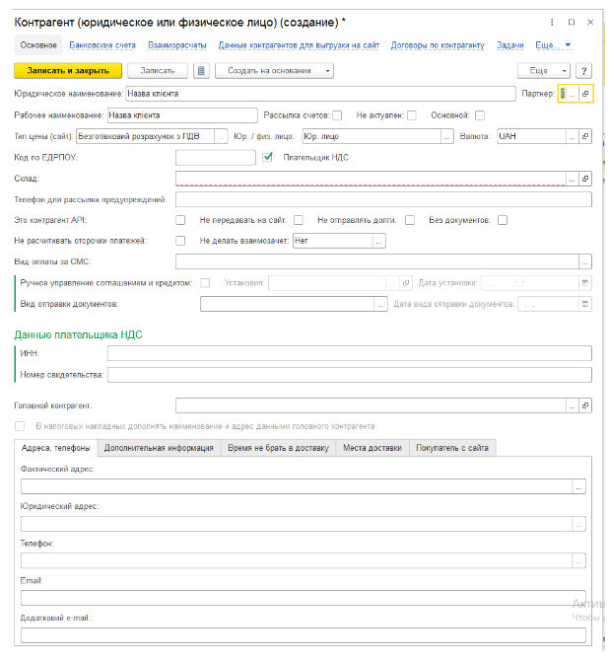Check the Это контрагент API checkbox
Viewport: 610px width, 661px height.
click(180, 220)
